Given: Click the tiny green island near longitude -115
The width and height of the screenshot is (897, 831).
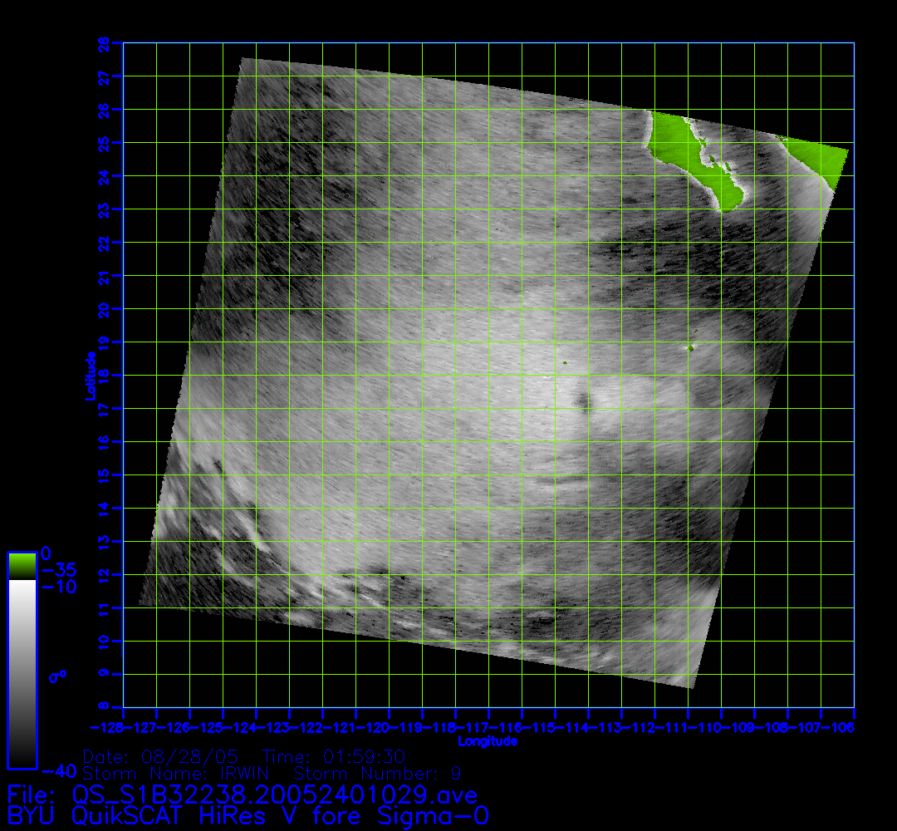Looking at the screenshot, I should click(x=564, y=363).
